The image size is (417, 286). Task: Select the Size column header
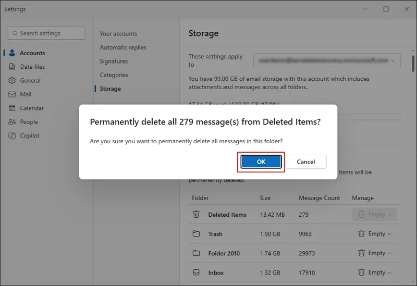[265, 198]
